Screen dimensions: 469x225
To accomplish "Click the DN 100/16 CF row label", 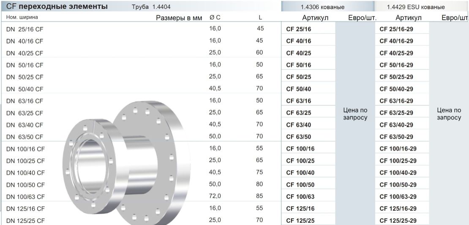I will (25, 149).
